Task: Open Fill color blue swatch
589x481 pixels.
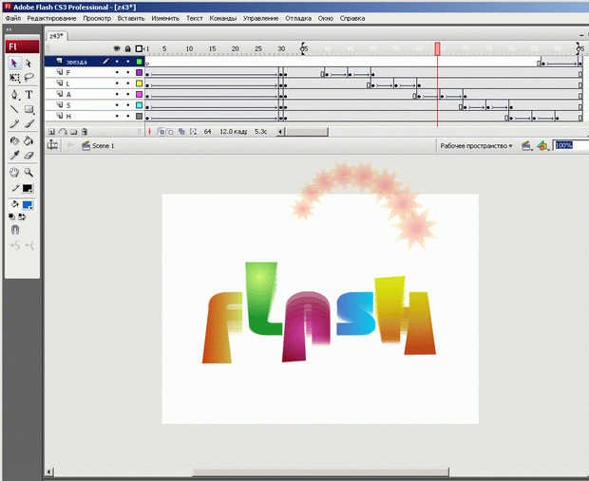Action: coord(28,205)
